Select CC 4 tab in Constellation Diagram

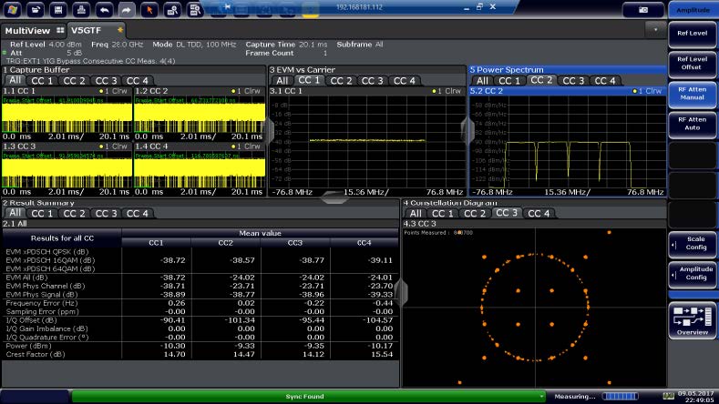[x=539, y=213]
